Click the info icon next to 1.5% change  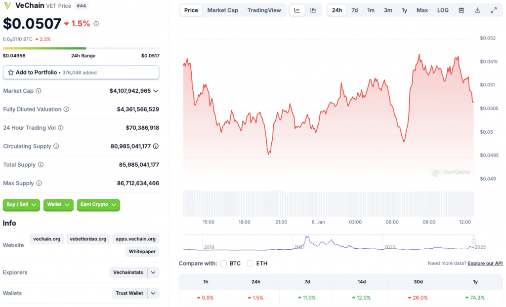[96, 24]
